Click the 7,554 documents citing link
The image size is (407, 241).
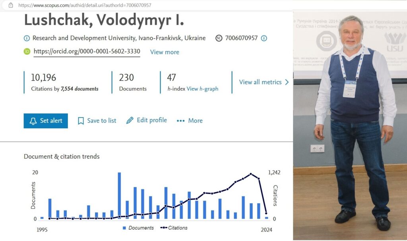79,89
